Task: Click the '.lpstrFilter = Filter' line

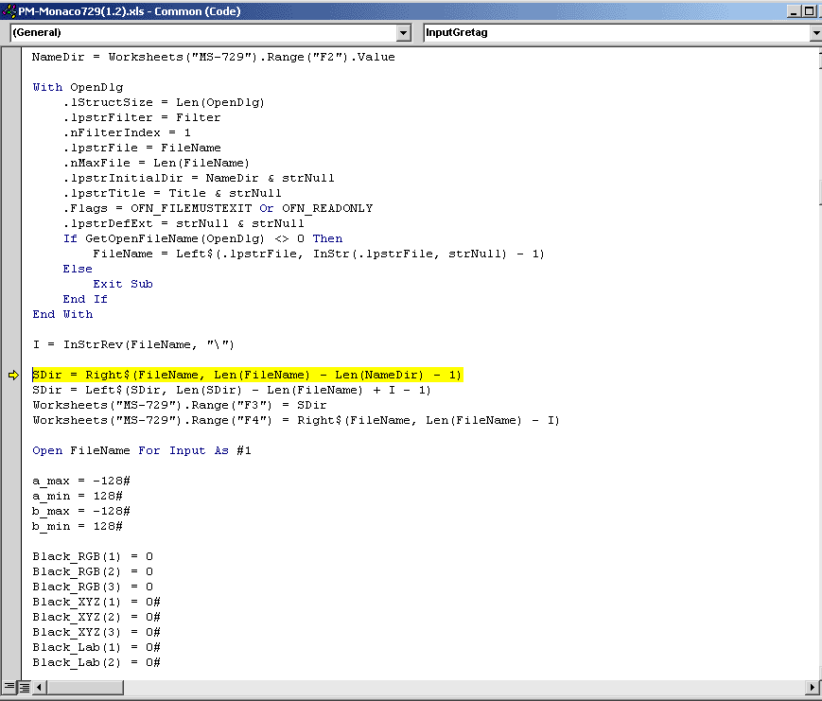Action: [x=142, y=117]
